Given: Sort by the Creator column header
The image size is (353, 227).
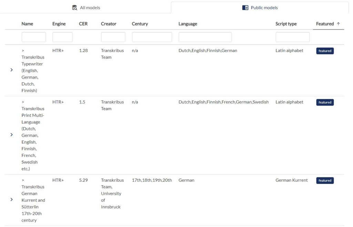Looking at the screenshot, I should 109,24.
